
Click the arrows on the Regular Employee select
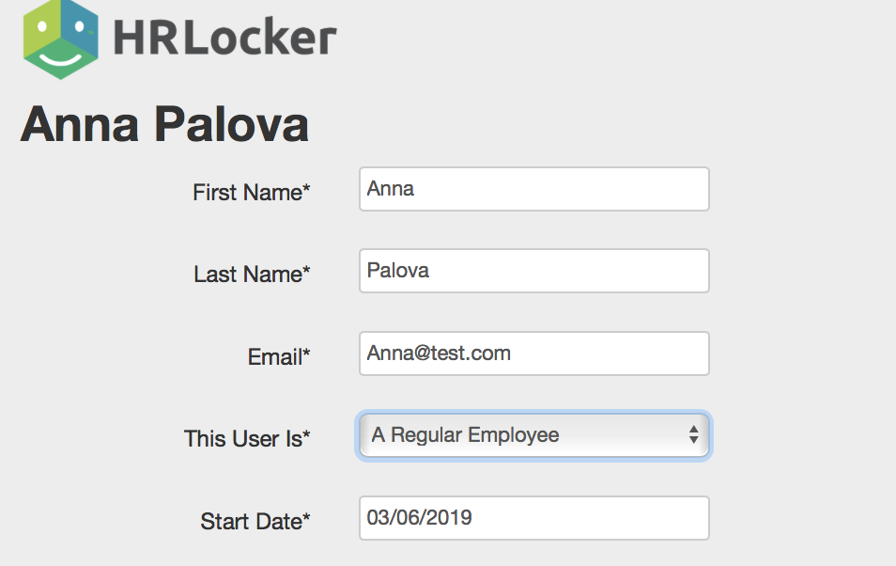click(693, 435)
